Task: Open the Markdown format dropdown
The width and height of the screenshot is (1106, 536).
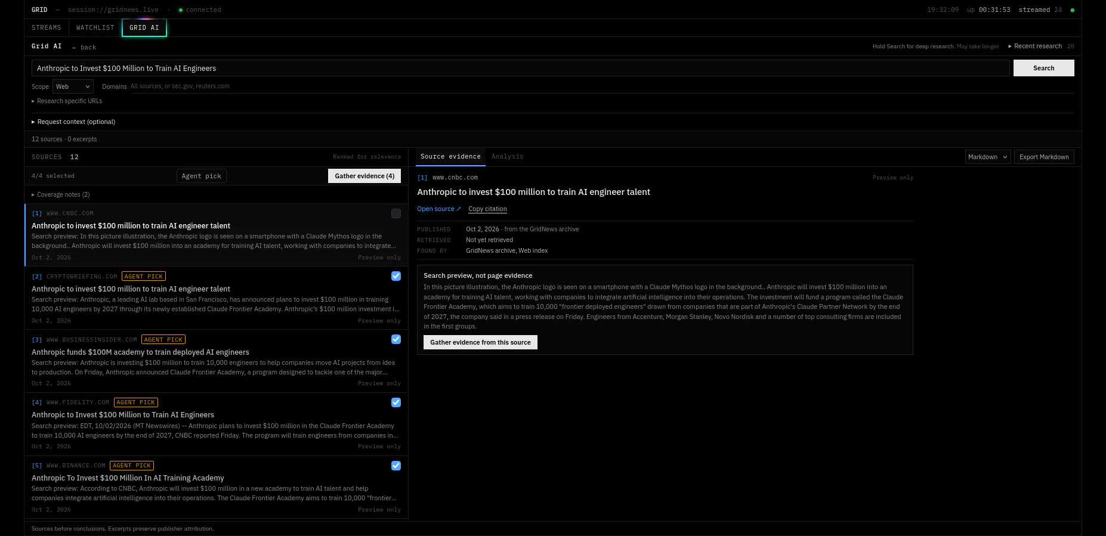Action: tap(988, 157)
